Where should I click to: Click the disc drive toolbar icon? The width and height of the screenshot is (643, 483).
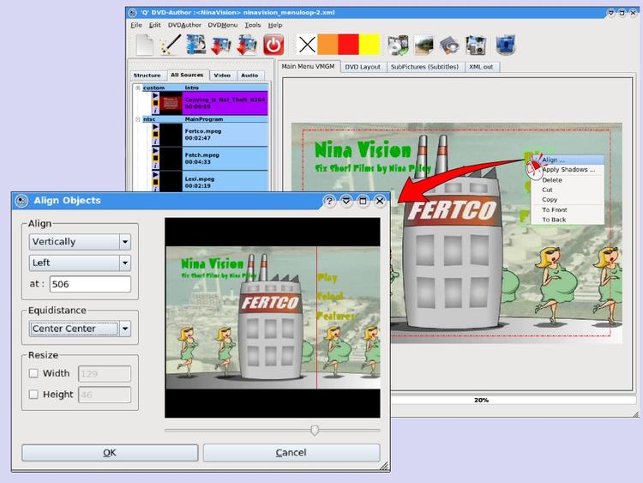pos(450,45)
